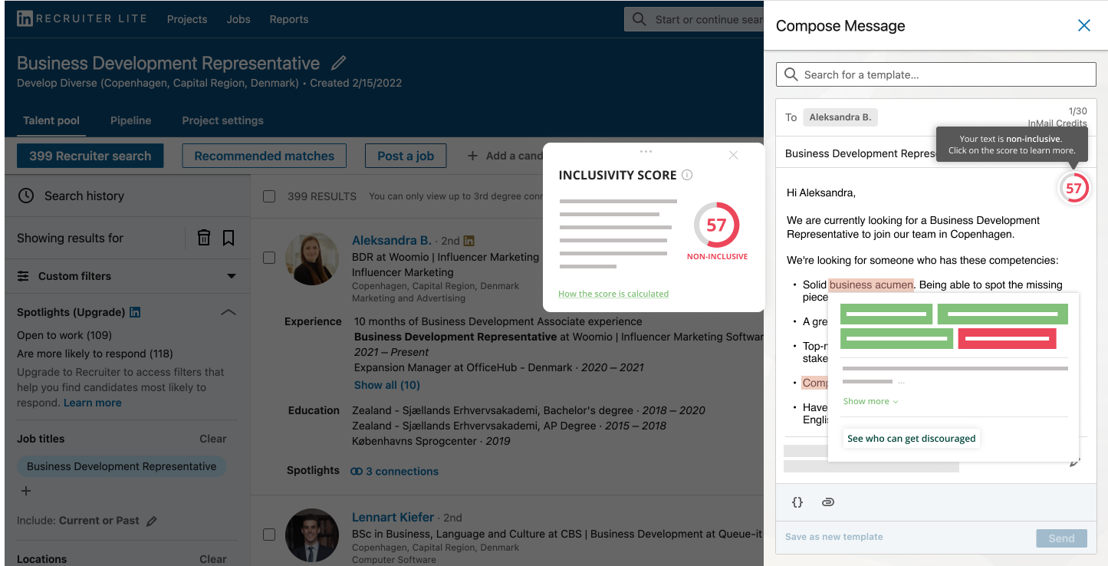Viewport: 1108px width, 566px height.
Task: Insert placeholder with curly braces icon
Action: coord(797,502)
